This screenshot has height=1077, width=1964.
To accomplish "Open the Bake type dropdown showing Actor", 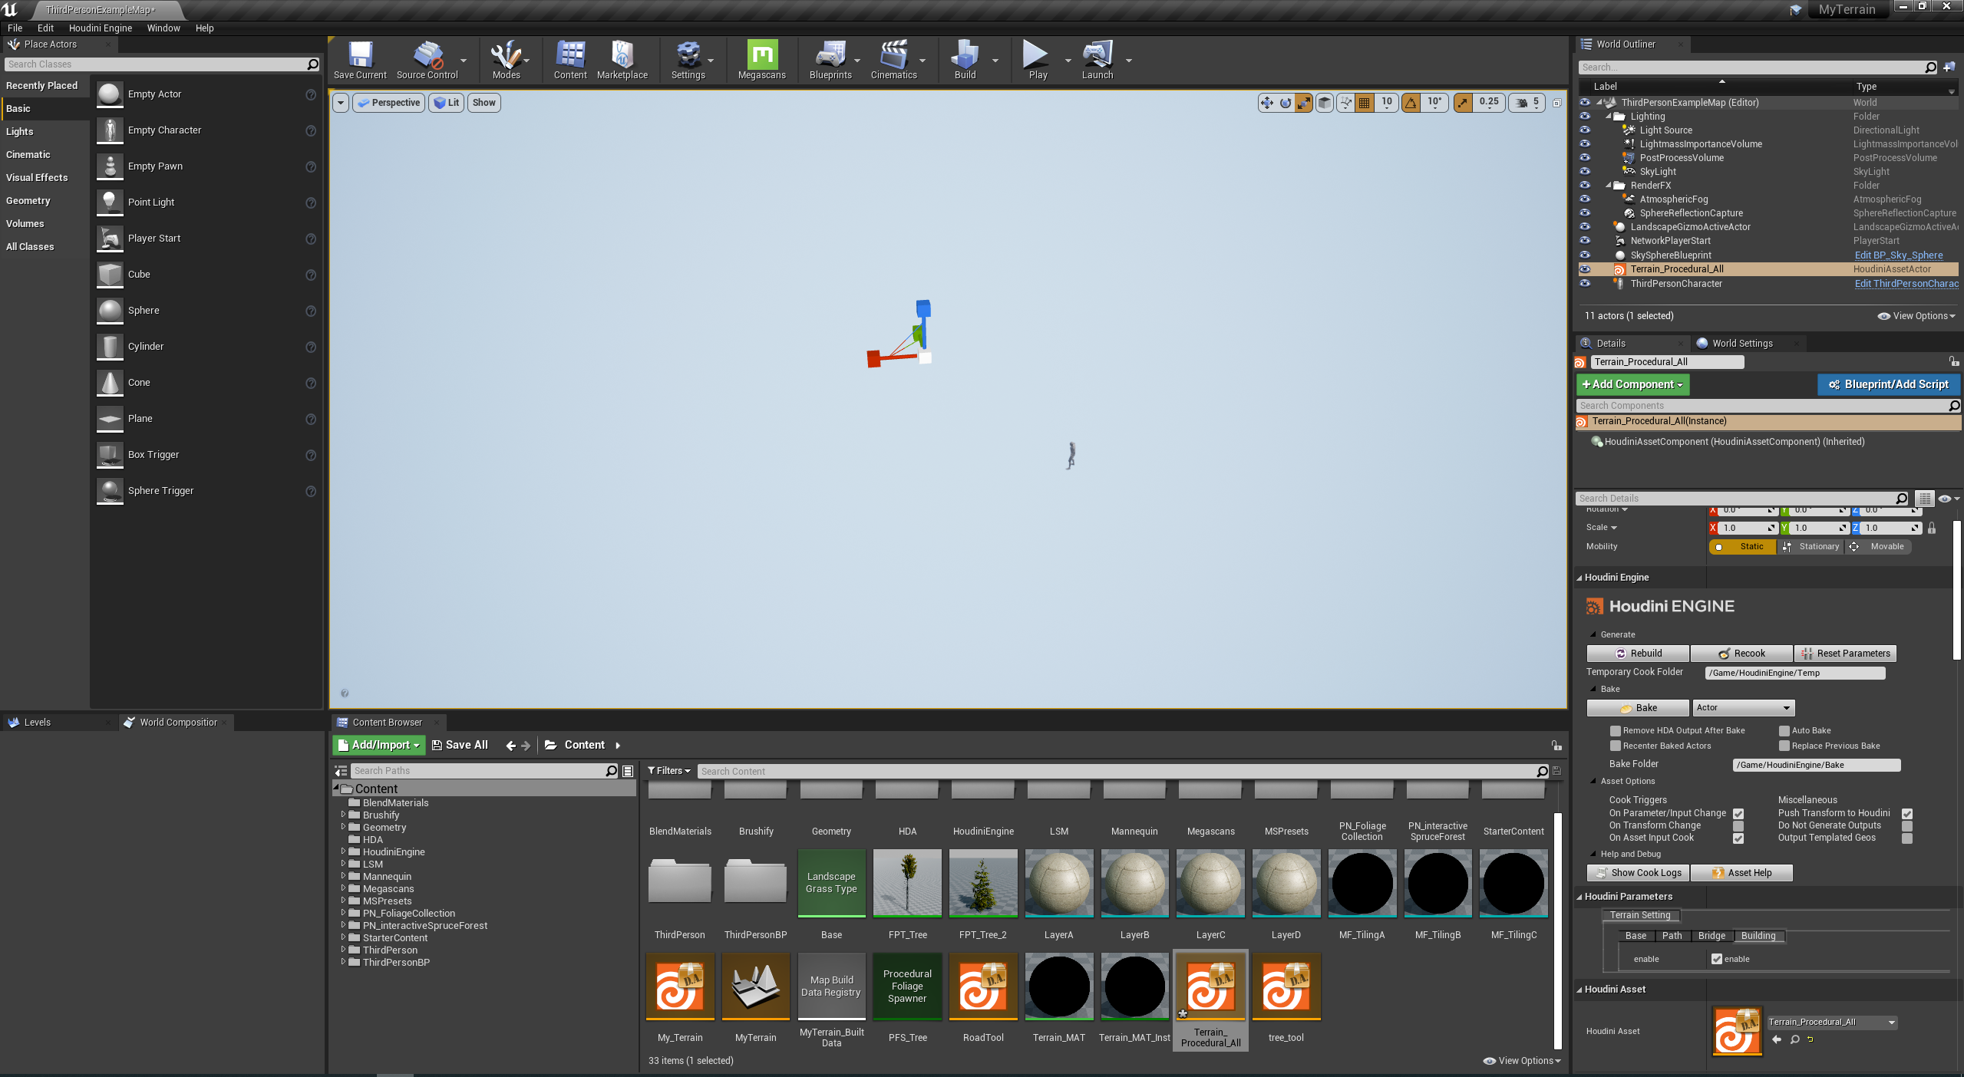I will pos(1743,708).
